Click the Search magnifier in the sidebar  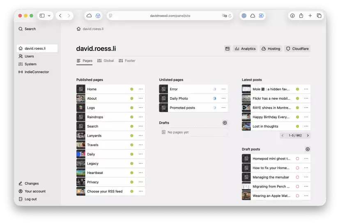21,29
